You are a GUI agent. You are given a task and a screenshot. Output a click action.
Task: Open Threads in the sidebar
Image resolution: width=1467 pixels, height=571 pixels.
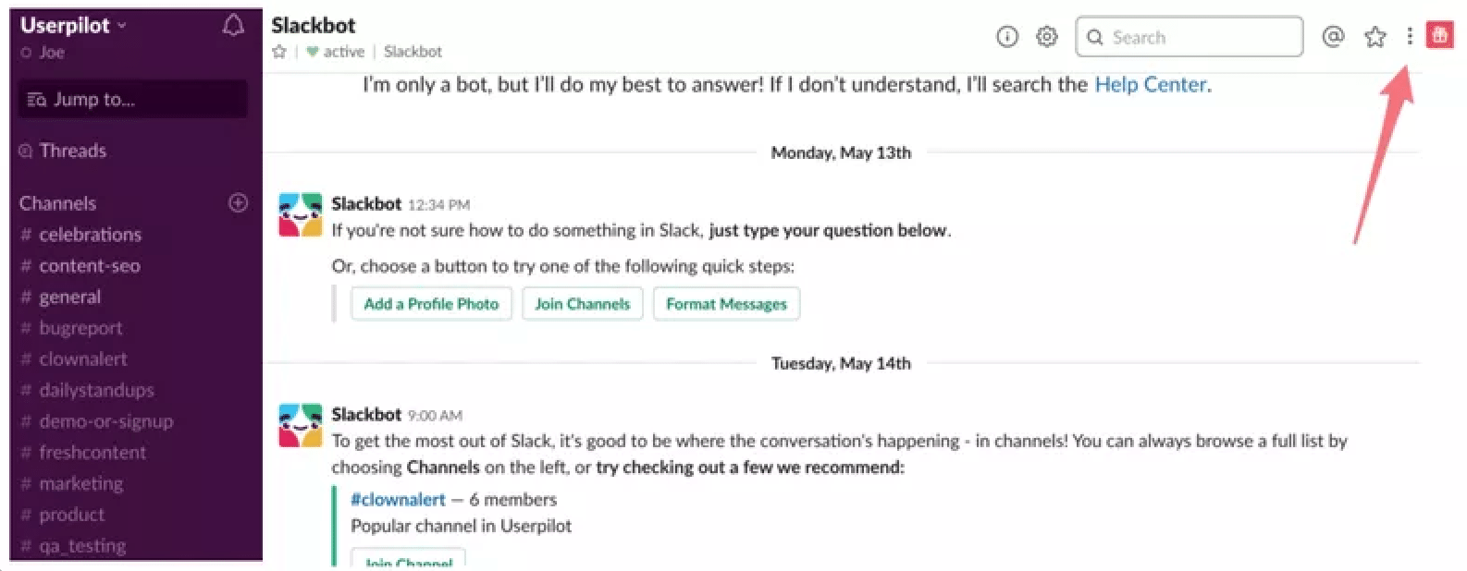tap(72, 151)
